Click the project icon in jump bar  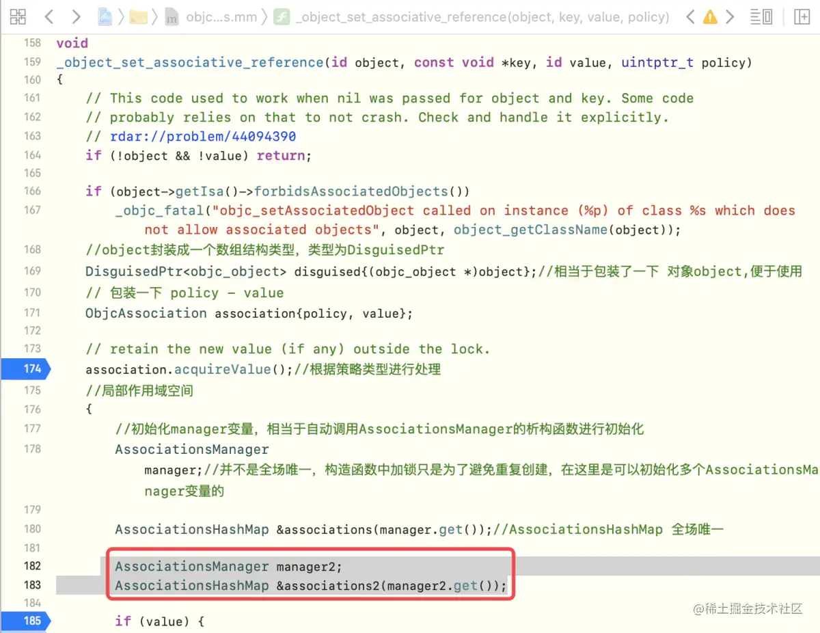(x=105, y=16)
